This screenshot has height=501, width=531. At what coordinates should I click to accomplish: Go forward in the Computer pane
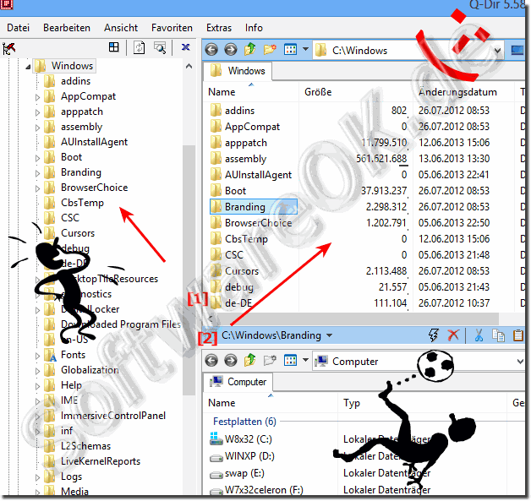(x=231, y=361)
